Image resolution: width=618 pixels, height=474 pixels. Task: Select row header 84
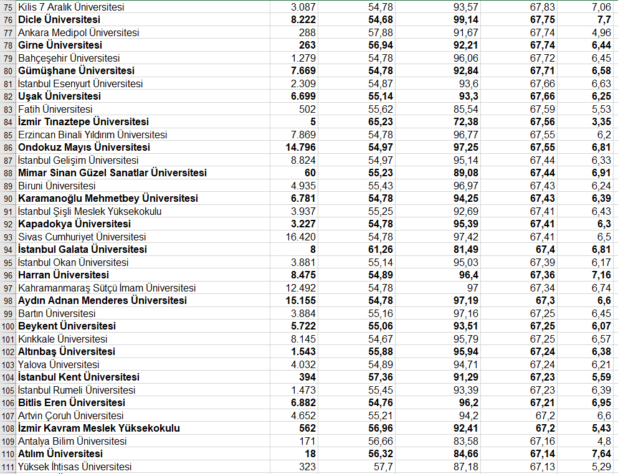click(x=8, y=121)
